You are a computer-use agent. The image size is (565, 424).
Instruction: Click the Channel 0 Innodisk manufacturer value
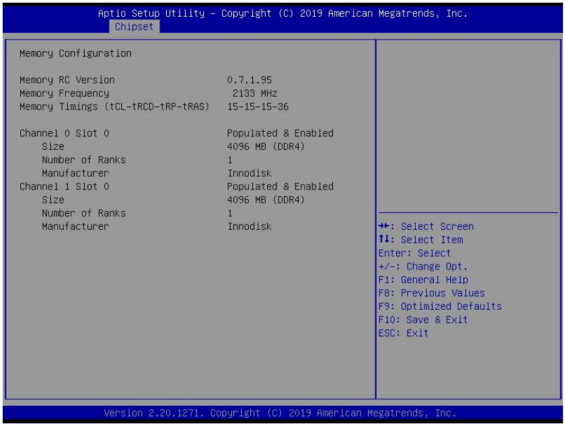click(x=250, y=173)
